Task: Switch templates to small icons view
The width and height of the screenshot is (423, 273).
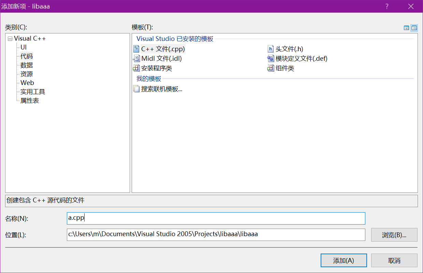Action: click(414, 28)
